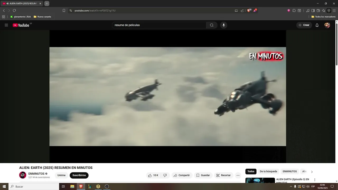Click the share page icon in address bar
Viewport: 338px width, 190px height.
242,11
